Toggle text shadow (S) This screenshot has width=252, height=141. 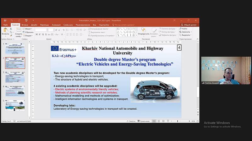point(46,34)
